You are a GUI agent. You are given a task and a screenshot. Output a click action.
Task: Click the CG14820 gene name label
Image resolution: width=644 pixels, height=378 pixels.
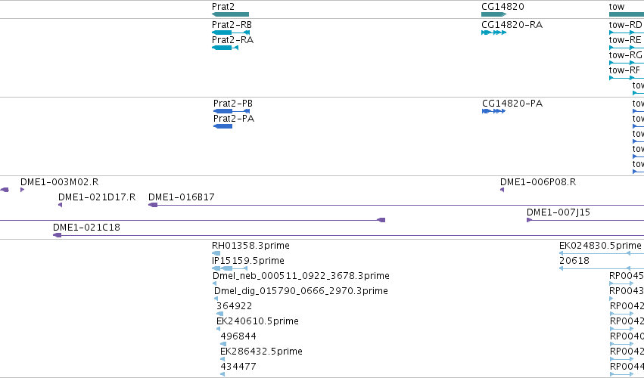(502, 7)
